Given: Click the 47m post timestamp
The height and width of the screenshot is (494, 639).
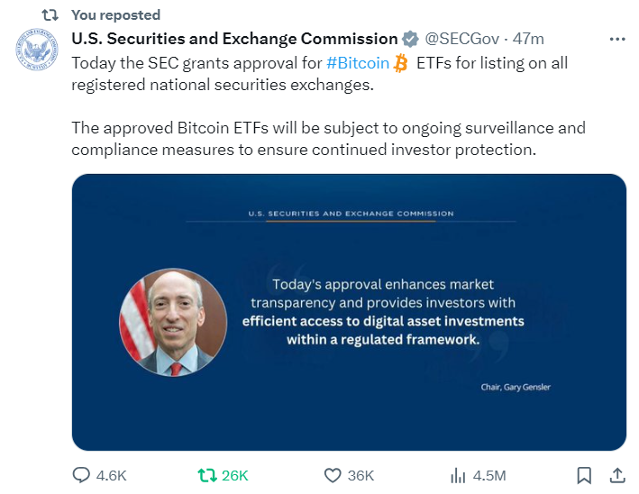Looking at the screenshot, I should [529, 40].
